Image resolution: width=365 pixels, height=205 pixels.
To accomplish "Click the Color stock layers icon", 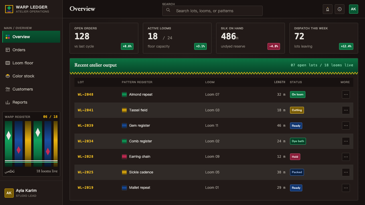I will [8, 76].
